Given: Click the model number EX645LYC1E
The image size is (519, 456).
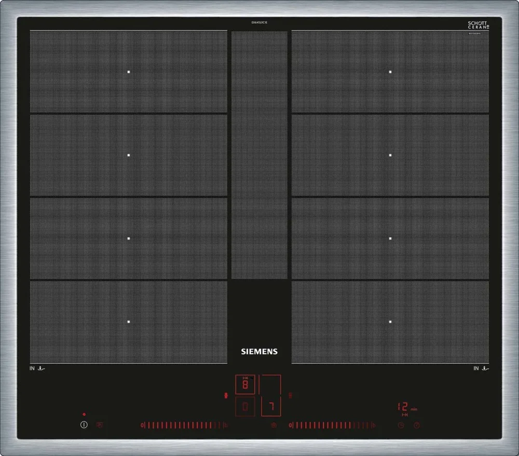Looking at the screenshot, I should [259, 22].
